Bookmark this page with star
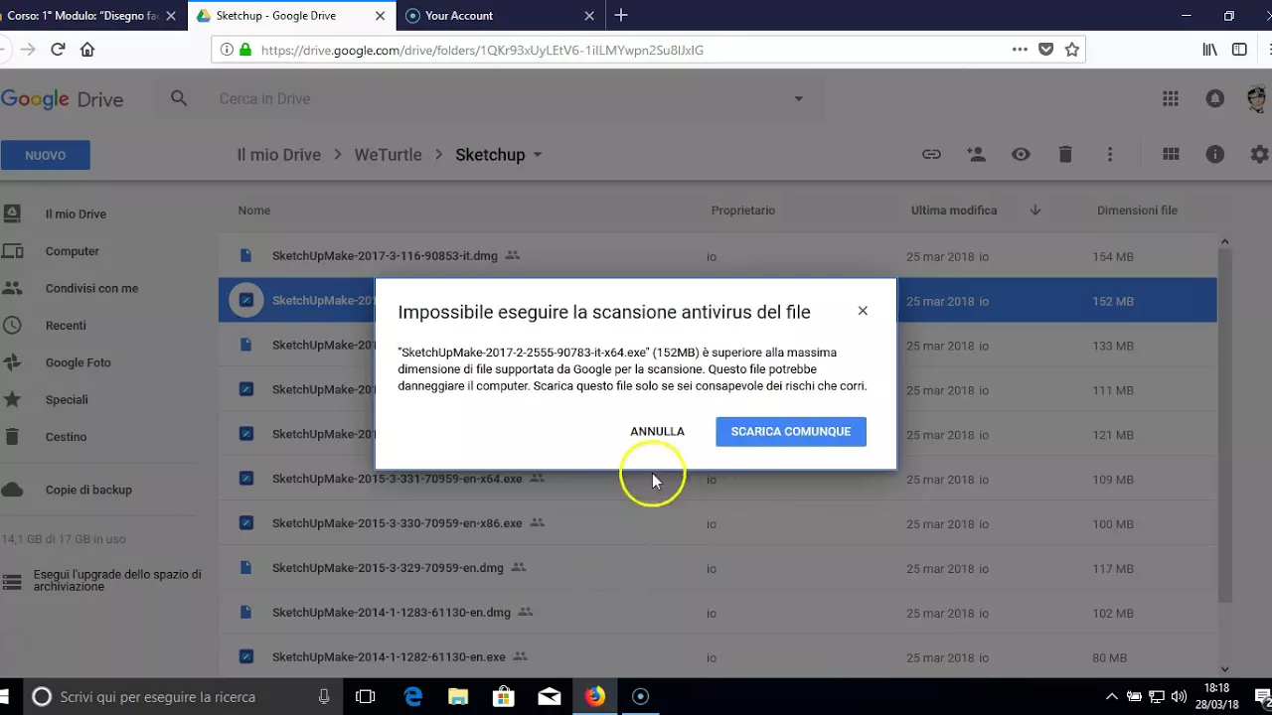The width and height of the screenshot is (1272, 715). [x=1071, y=50]
